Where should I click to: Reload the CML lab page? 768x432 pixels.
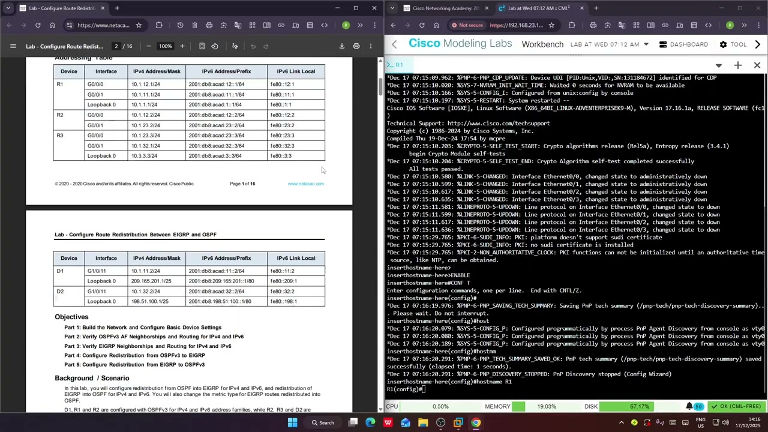pyautogui.click(x=422, y=25)
